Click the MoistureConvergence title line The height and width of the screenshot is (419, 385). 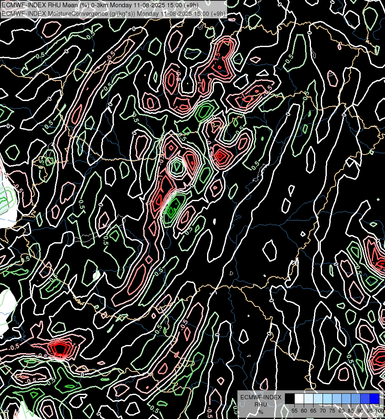pyautogui.click(x=113, y=14)
